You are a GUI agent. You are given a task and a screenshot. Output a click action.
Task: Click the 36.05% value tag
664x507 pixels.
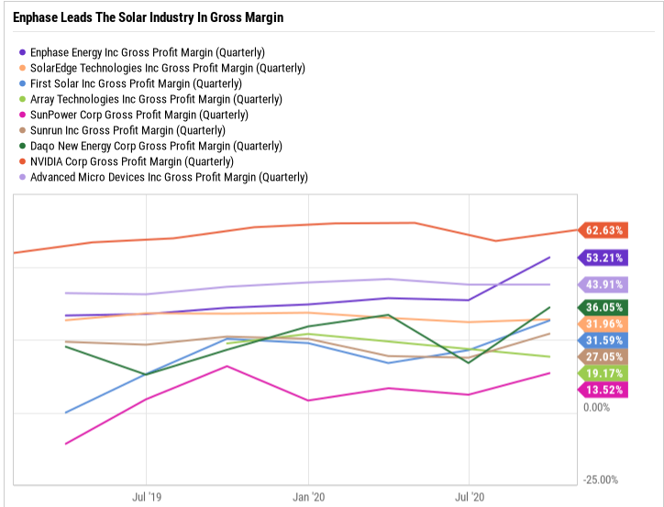point(603,307)
